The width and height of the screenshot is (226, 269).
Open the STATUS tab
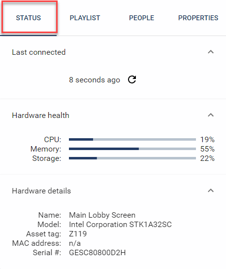(x=29, y=18)
